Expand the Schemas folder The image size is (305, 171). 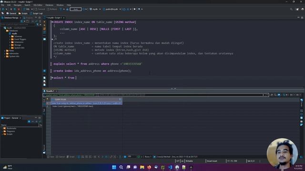10,37
